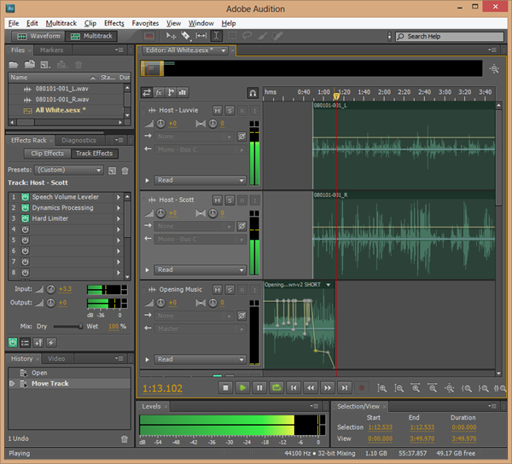Screen dimensions: 512x464
Task: Click the Stop playback button
Action: 225,387
